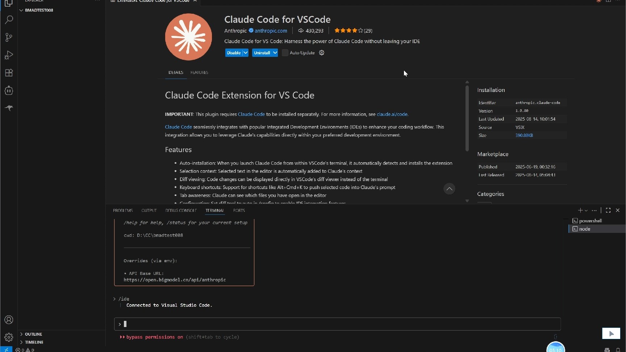Click the extension details scrollbar
Image resolution: width=626 pixels, height=352 pixels.
[467, 118]
